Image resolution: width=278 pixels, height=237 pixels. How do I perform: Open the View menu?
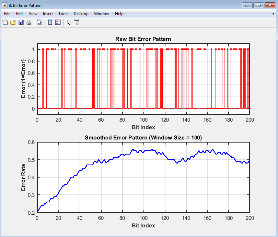click(33, 14)
